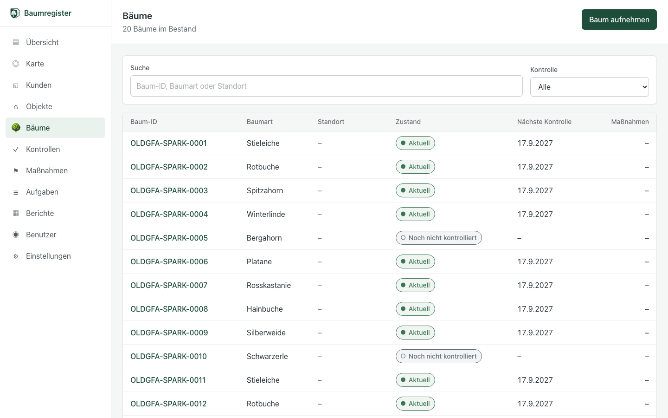Screen dimensions: 668x418
Task: Click the Übersicht sidebar icon
Action: coord(16,42)
